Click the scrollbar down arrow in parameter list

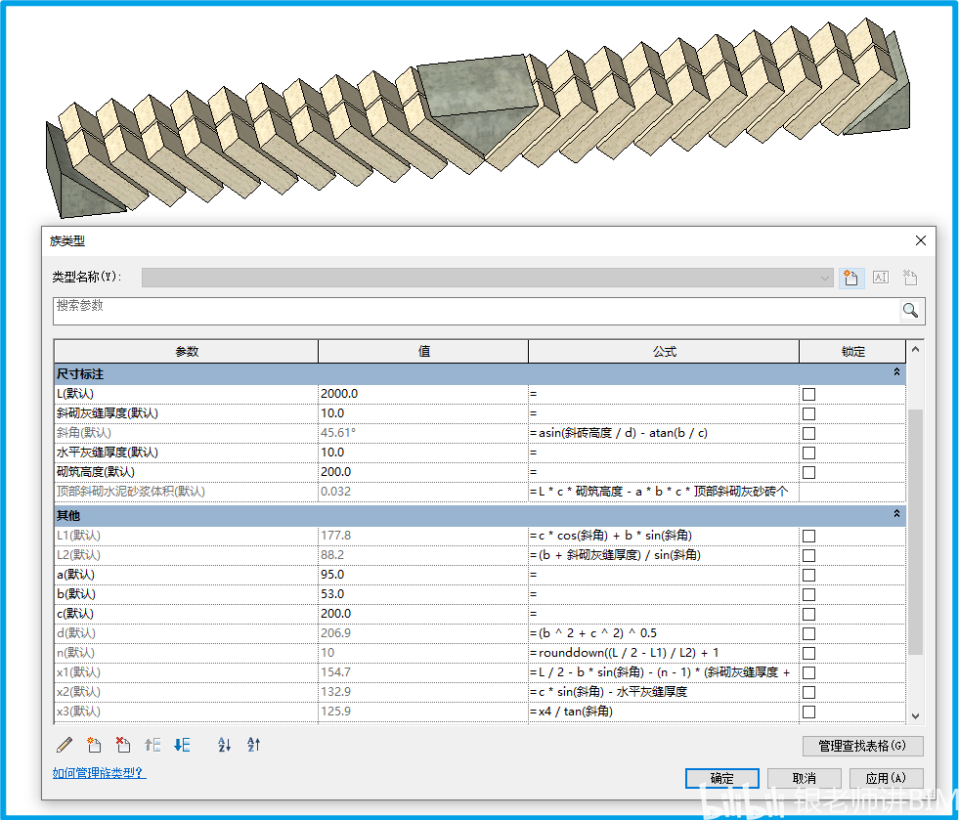click(x=915, y=715)
